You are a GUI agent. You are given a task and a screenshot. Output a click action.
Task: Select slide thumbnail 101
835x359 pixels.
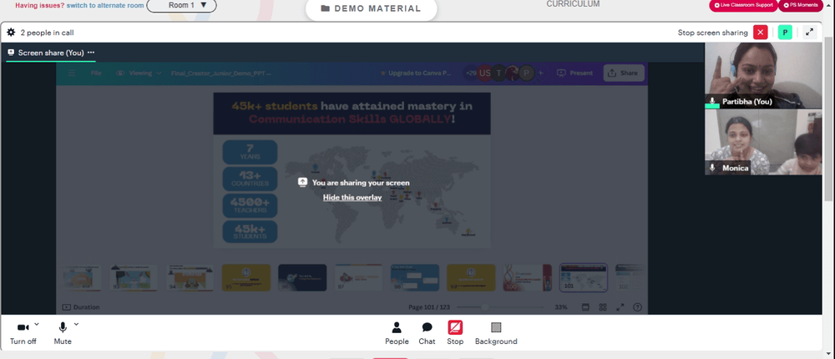point(583,277)
